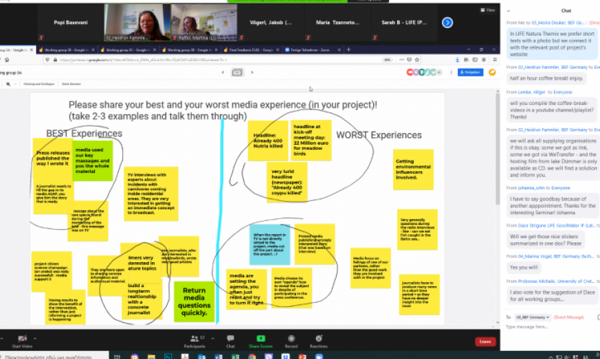
Task: Click the browser home icon
Action: point(6,60)
